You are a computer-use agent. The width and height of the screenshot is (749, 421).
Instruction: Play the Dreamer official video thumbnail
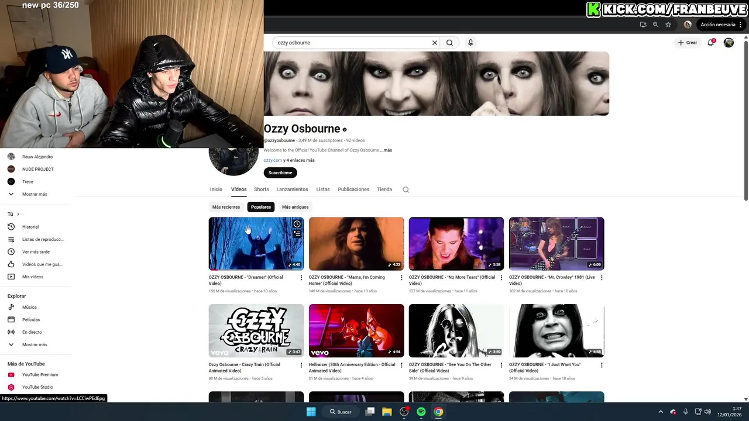point(256,244)
